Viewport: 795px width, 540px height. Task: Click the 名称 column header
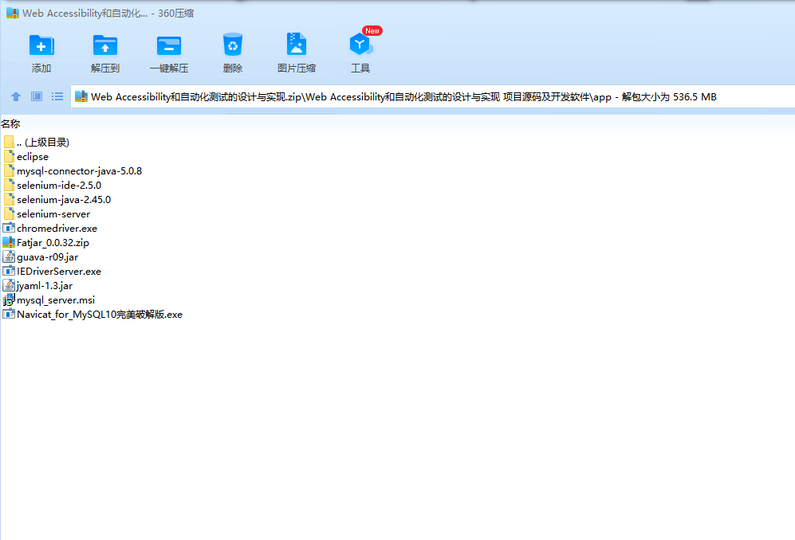point(10,123)
